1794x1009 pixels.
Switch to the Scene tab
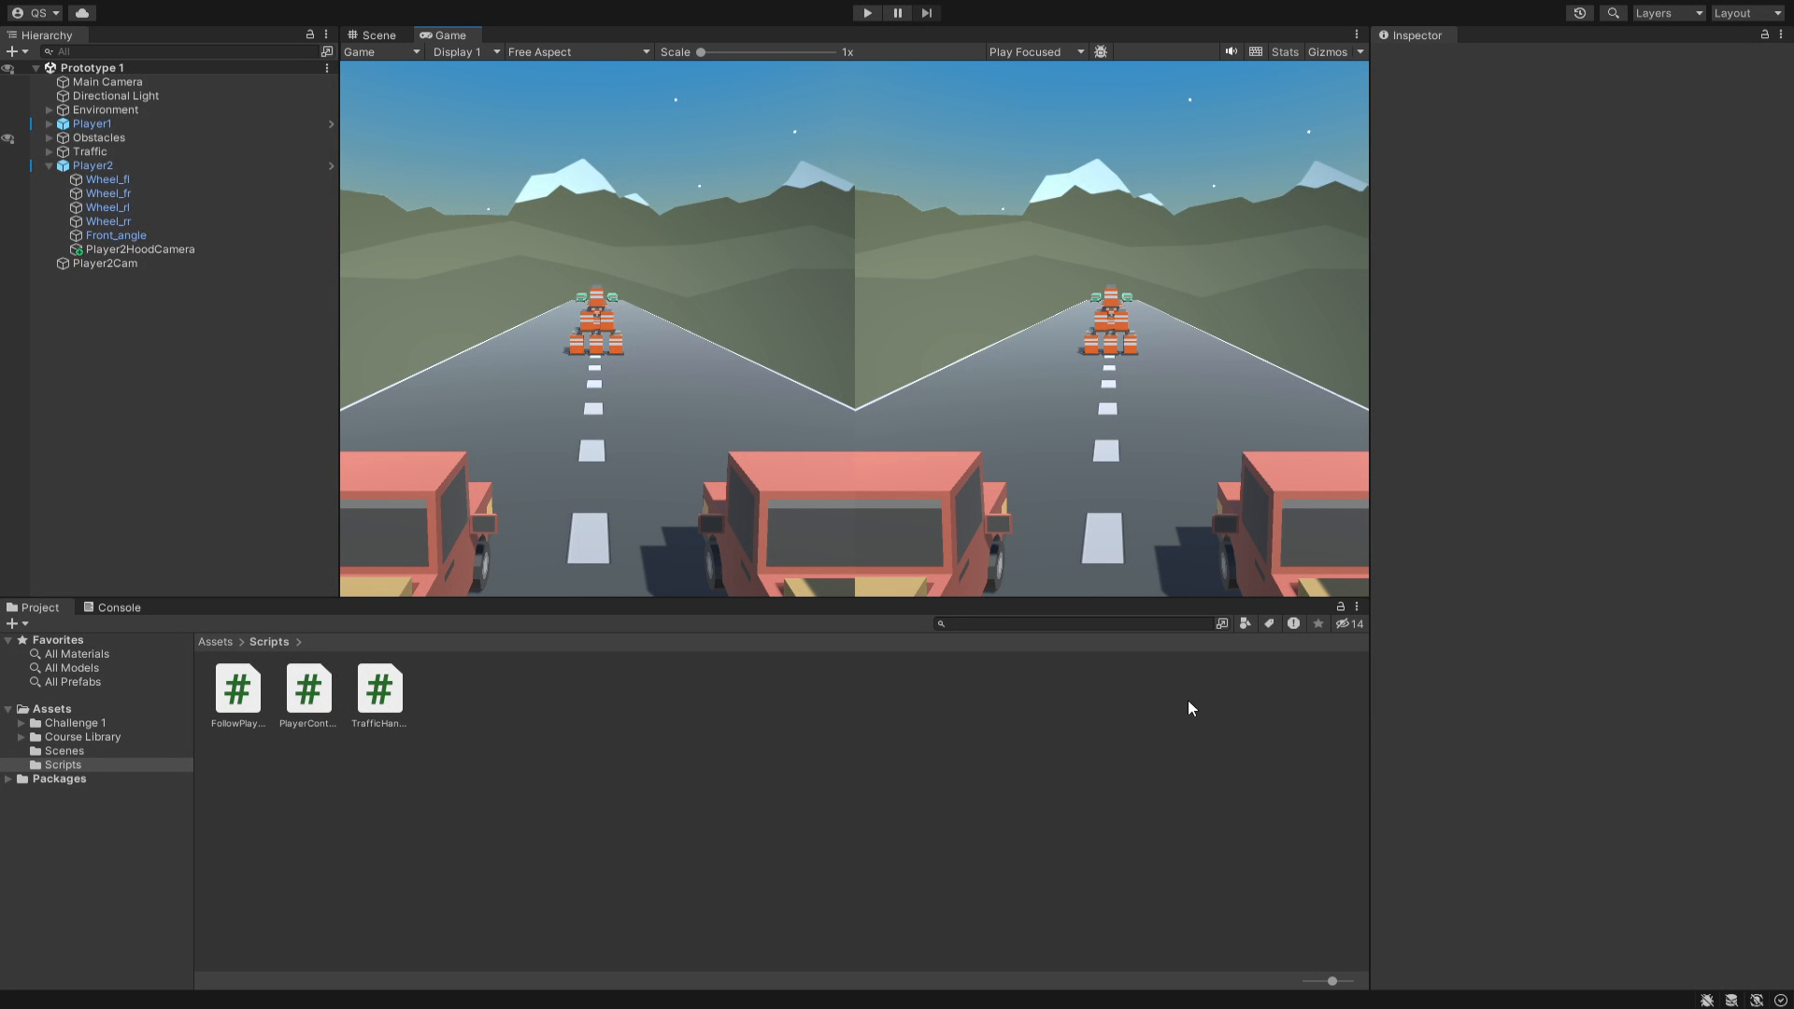coord(372,35)
